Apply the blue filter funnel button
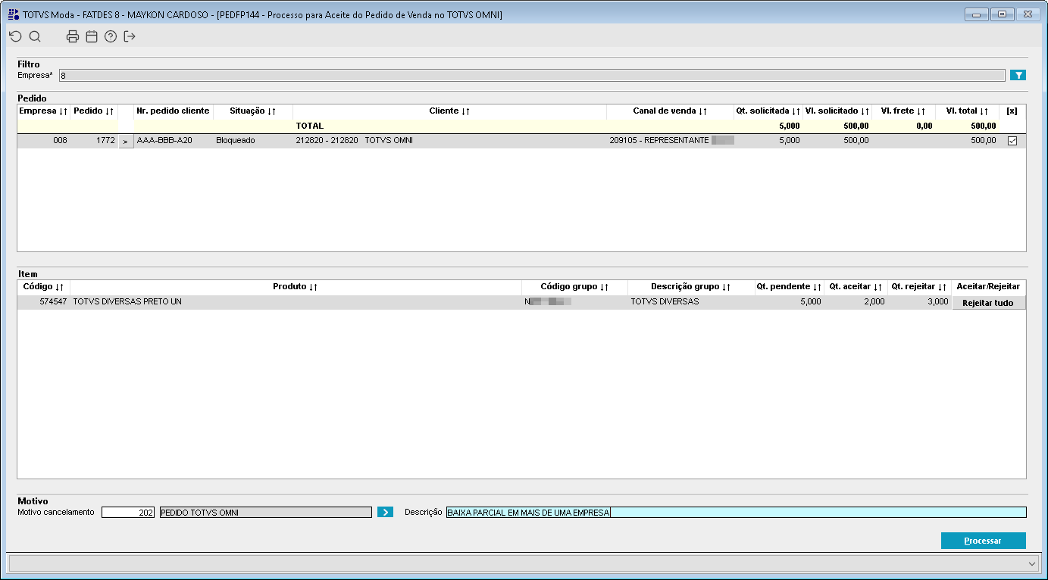This screenshot has height=580, width=1048. (1018, 75)
